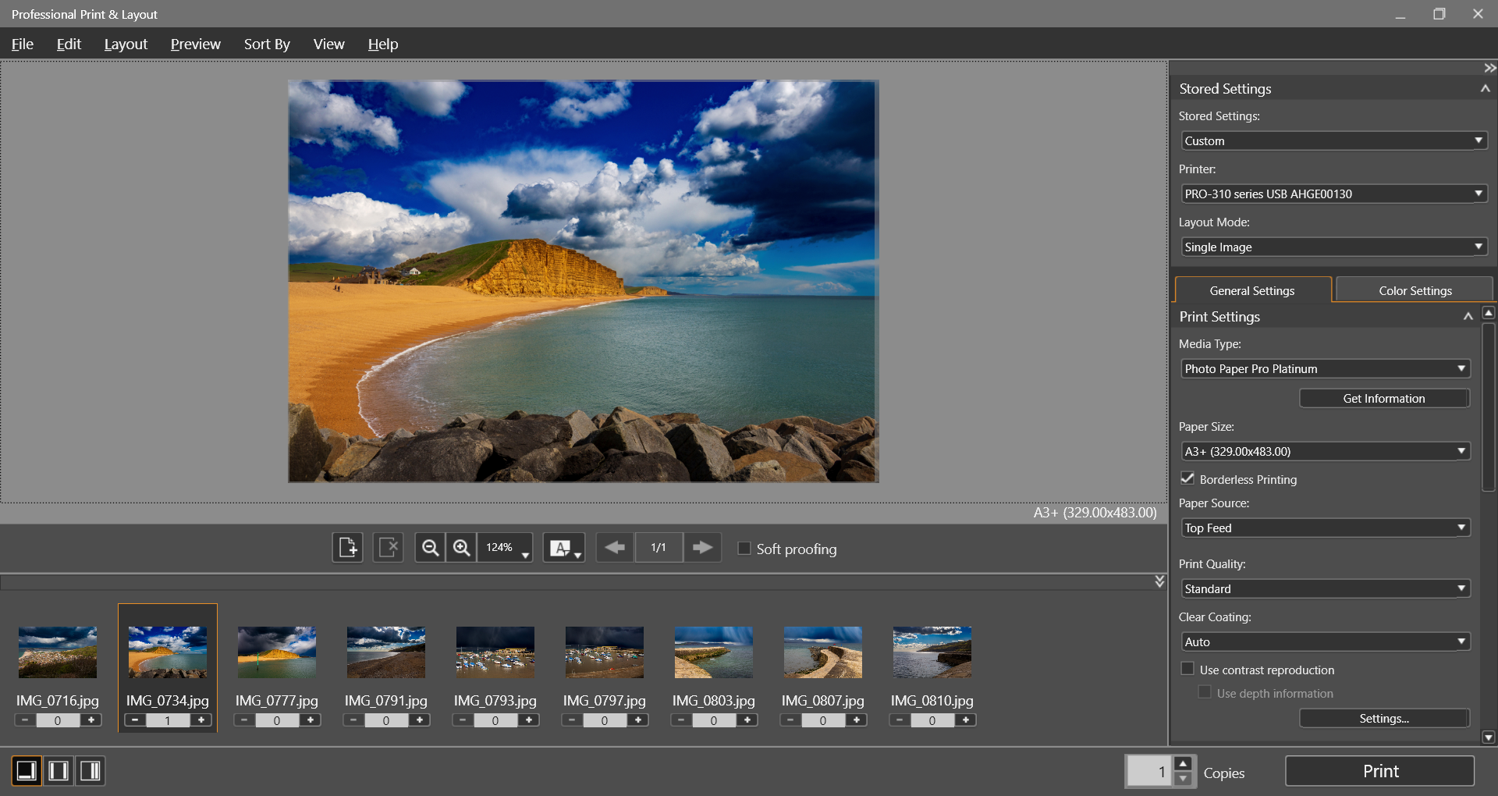Open the Sort By menu
Viewport: 1498px width, 796px height.
point(267,44)
